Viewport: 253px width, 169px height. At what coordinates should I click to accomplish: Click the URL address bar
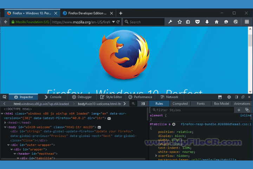[x=81, y=22]
